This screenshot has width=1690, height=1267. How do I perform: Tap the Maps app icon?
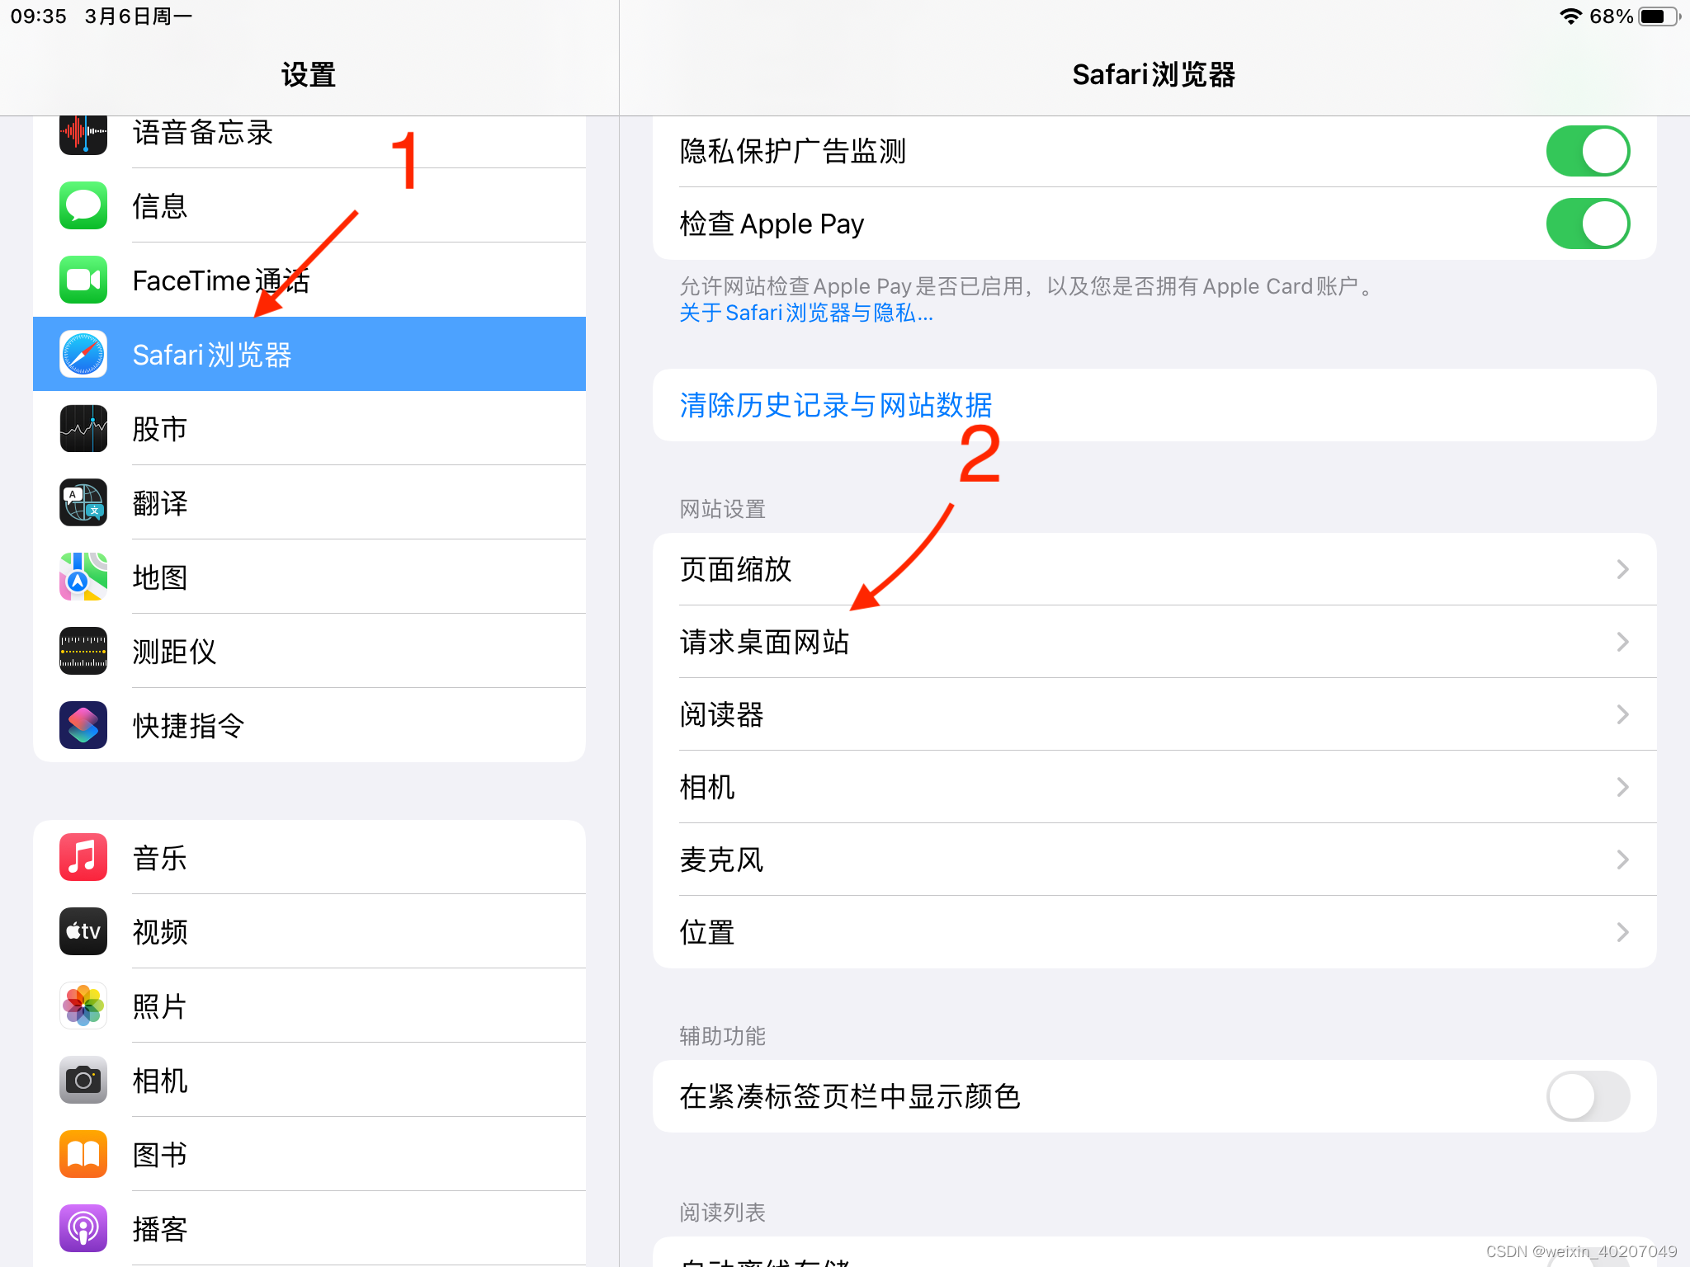coord(83,577)
